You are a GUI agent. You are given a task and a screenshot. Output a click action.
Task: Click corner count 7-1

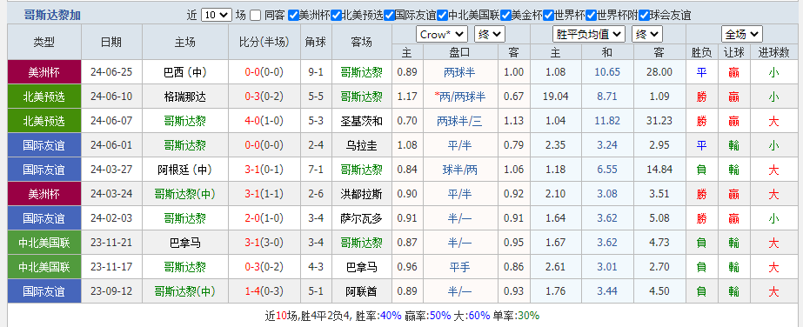point(316,170)
